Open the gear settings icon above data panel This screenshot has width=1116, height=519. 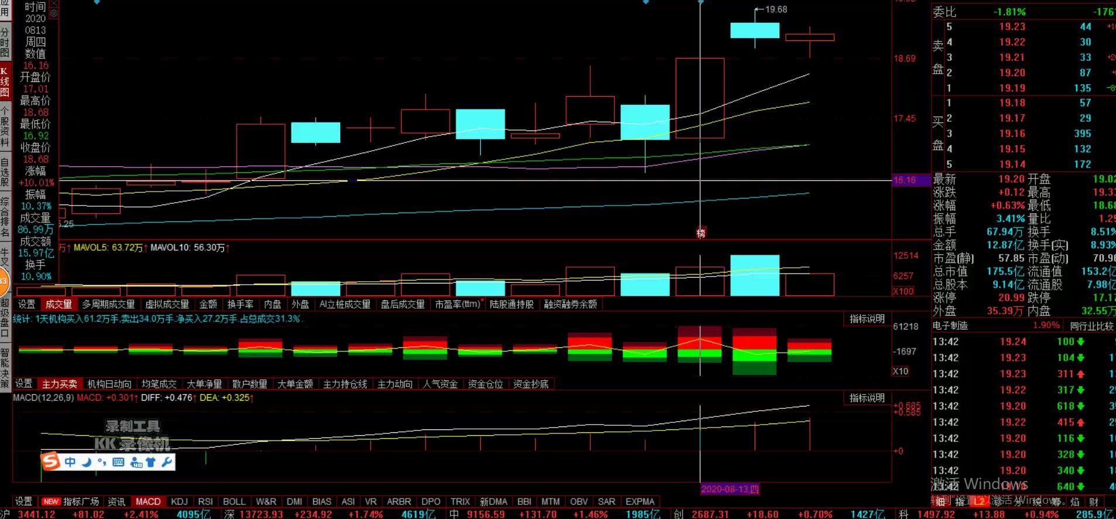[x=54, y=13]
